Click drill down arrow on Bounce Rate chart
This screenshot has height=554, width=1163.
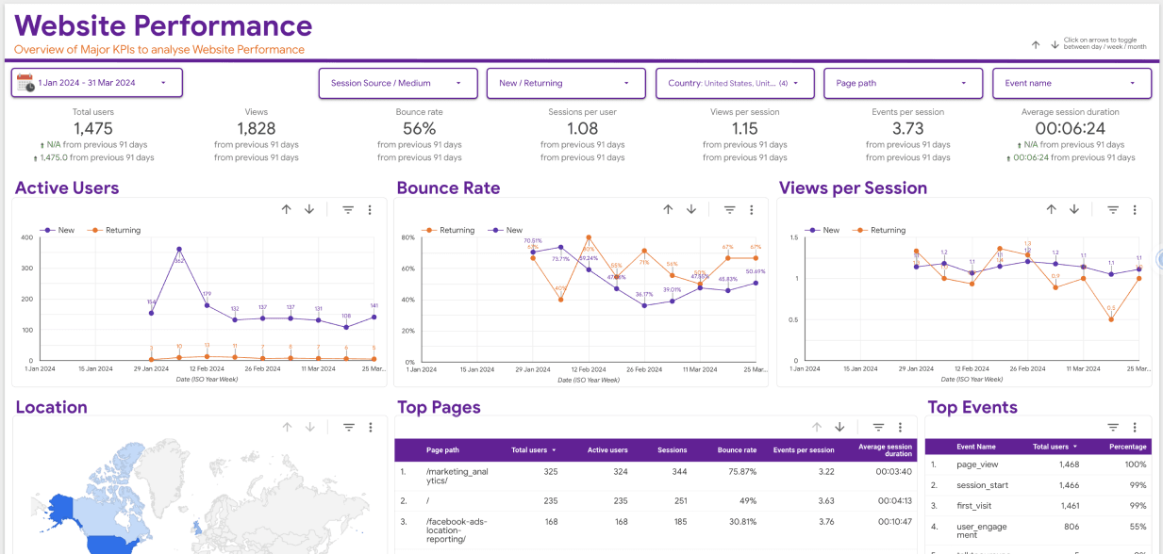click(691, 209)
